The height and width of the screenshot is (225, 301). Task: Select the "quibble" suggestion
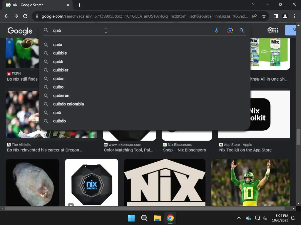pos(145,53)
